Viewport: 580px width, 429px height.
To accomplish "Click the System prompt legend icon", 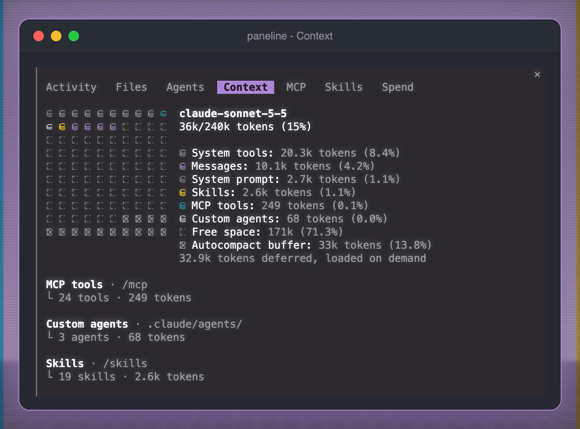I will coord(183,179).
